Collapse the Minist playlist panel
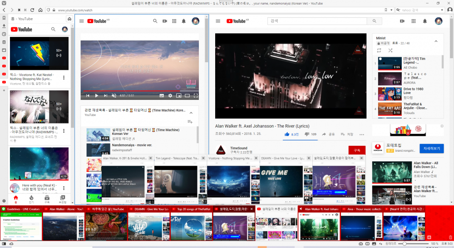The image size is (454, 248). 436,41
